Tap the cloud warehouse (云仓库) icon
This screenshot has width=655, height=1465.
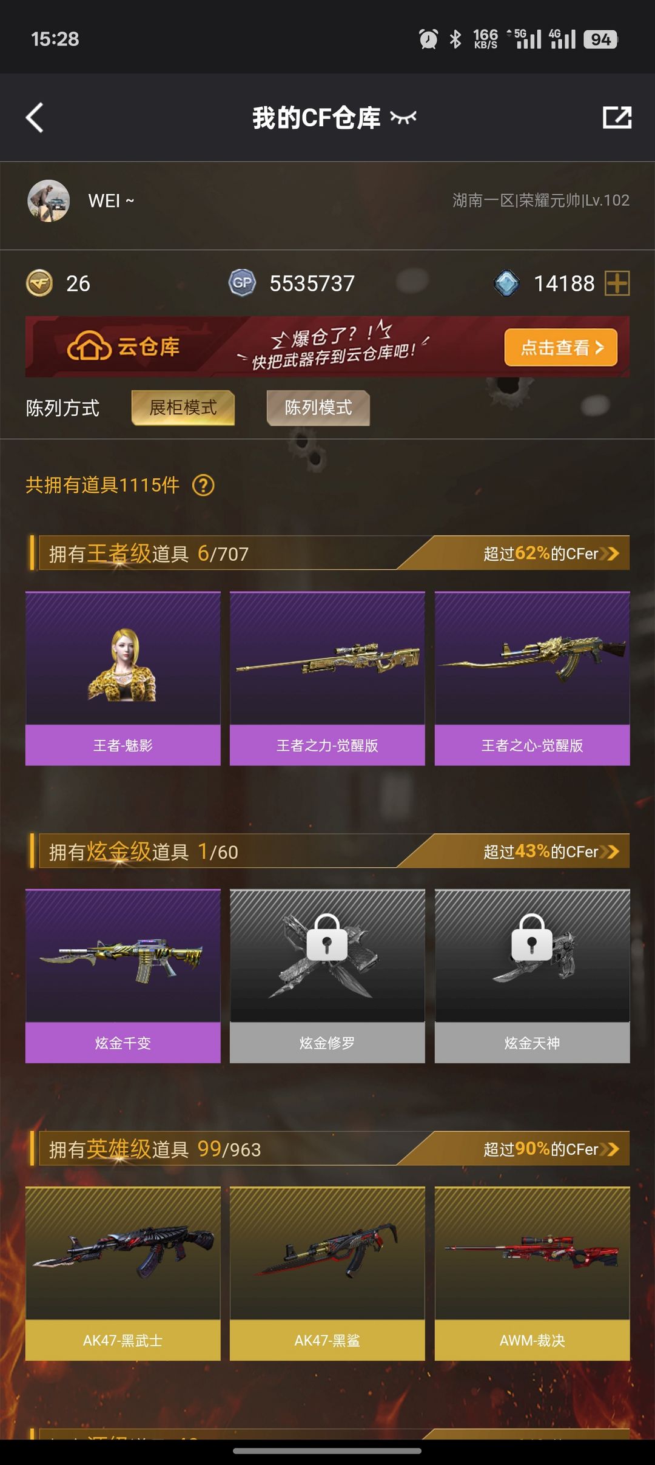(x=89, y=347)
